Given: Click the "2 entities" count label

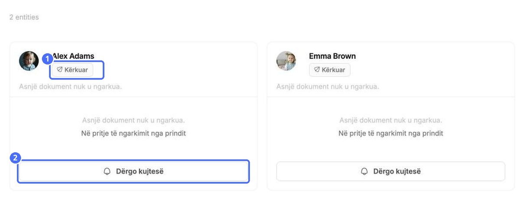Looking at the screenshot, I should (24, 17).
